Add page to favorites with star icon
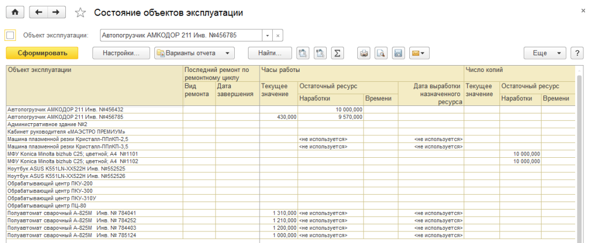 [x=80, y=13]
